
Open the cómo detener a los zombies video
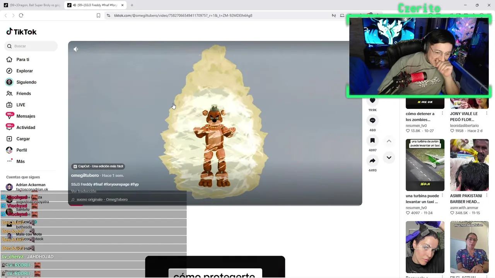(x=420, y=117)
